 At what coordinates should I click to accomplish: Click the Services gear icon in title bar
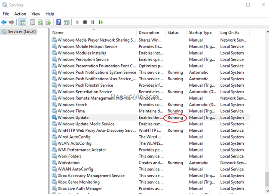pos(5,5)
